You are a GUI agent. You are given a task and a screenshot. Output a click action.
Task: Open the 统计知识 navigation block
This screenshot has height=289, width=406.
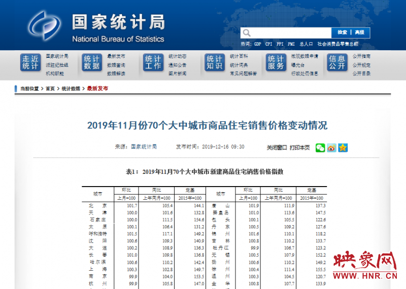[214, 63]
